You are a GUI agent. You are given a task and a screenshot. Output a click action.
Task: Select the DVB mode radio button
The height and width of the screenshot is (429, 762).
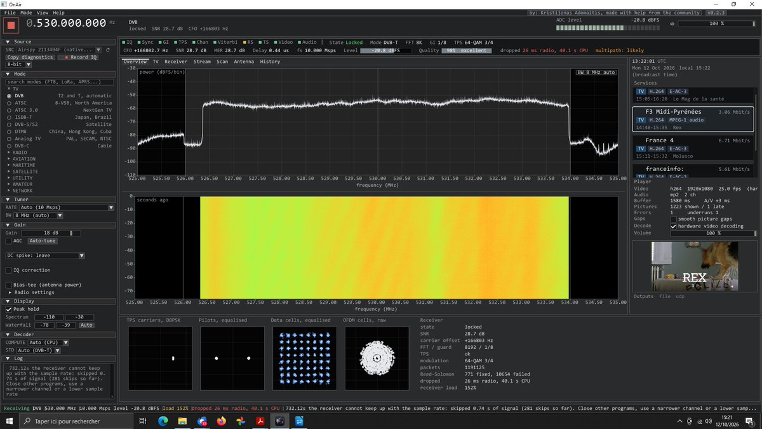[x=10, y=96]
